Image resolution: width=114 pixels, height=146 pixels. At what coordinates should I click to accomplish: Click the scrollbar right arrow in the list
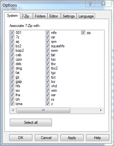point(101,110)
